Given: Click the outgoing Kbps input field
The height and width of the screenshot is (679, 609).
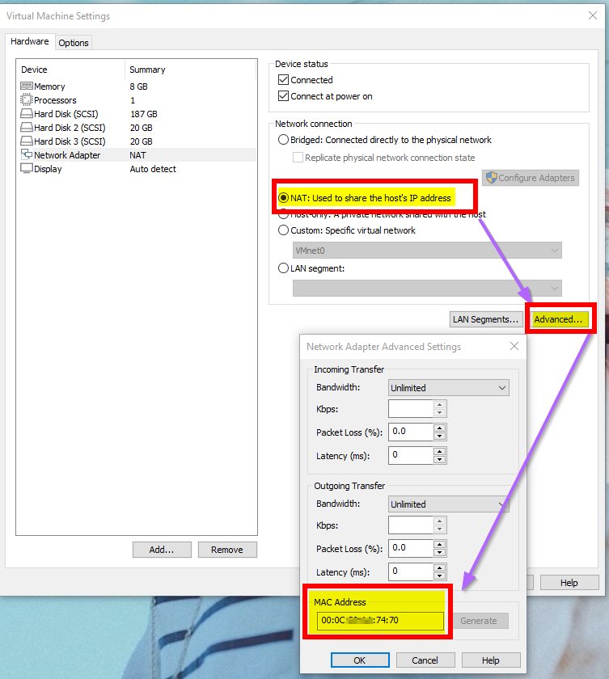Looking at the screenshot, I should (x=411, y=525).
